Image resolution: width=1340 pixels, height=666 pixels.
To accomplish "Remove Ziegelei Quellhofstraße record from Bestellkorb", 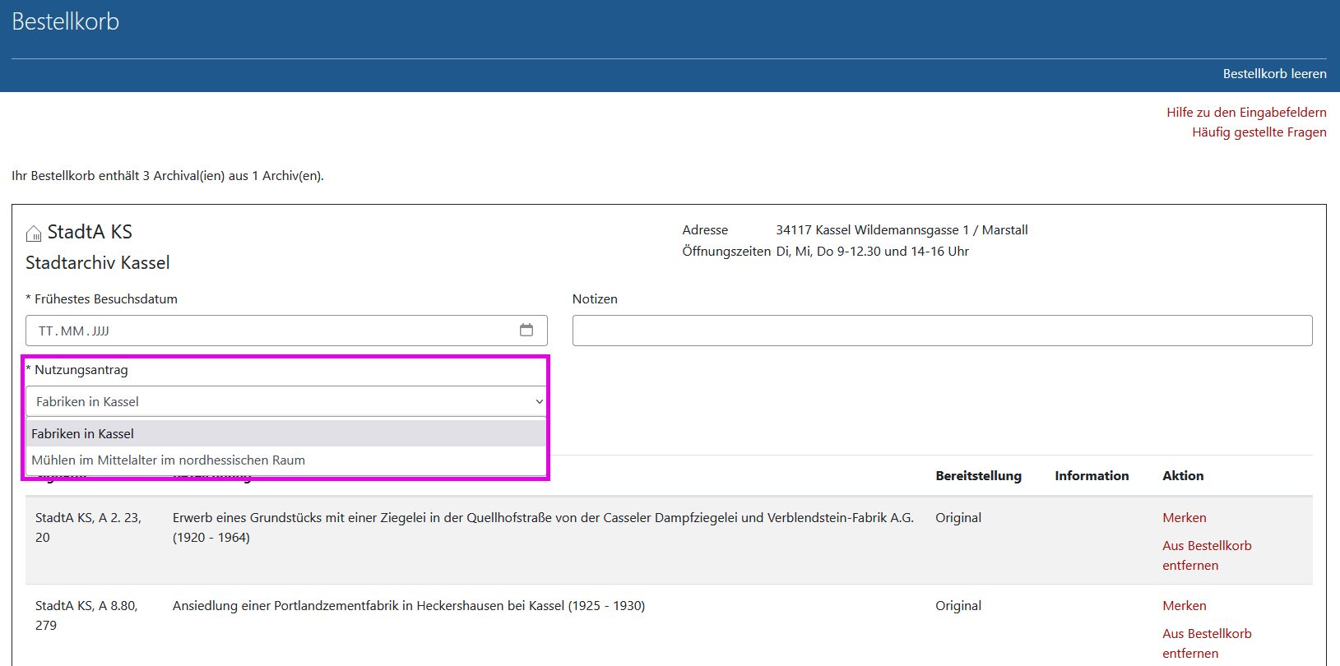I will tap(1207, 556).
